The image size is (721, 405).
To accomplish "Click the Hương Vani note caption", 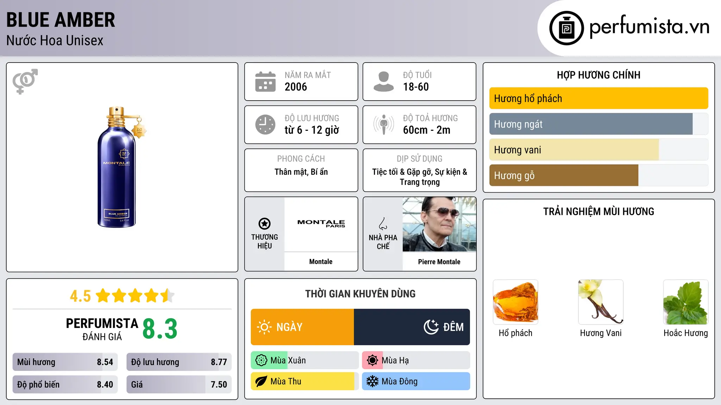I will tap(601, 333).
